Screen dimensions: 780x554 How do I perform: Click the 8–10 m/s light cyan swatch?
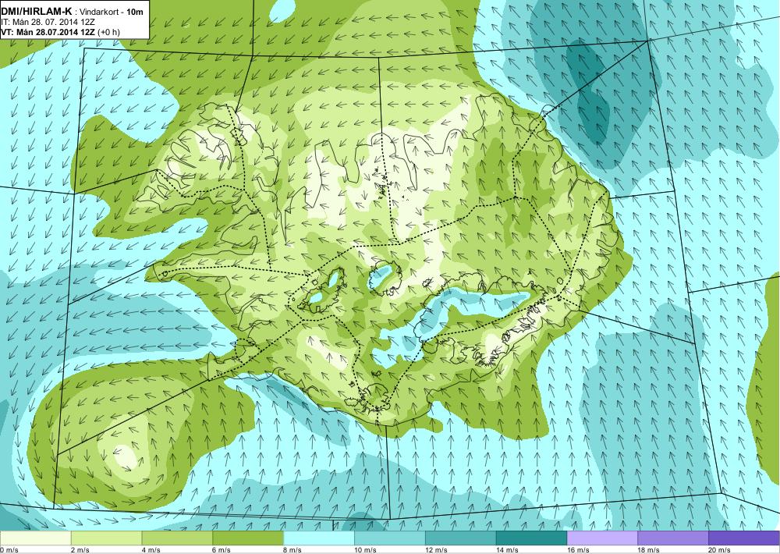(319, 538)
